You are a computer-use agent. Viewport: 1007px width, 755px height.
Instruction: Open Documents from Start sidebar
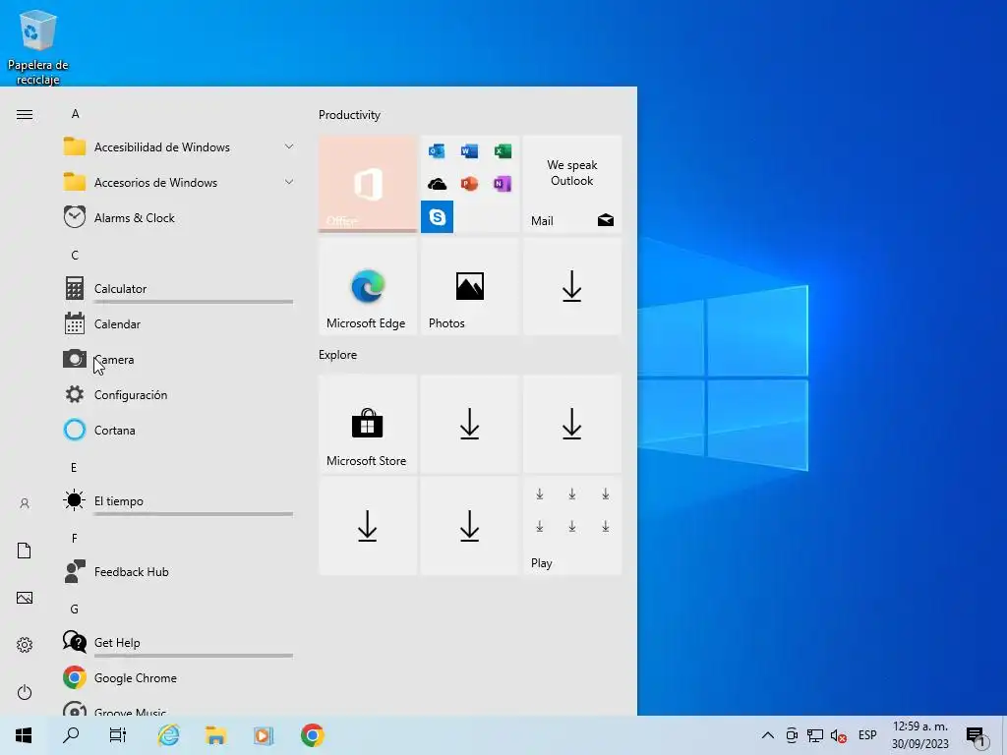click(x=25, y=551)
